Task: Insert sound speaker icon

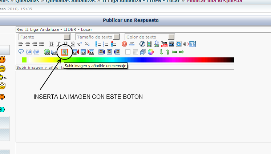Action: (x=186, y=44)
